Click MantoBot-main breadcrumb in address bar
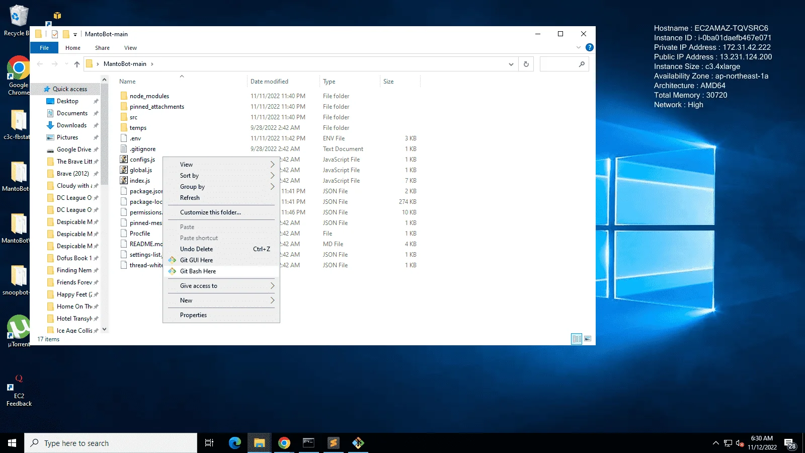805x453 pixels. [x=125, y=64]
